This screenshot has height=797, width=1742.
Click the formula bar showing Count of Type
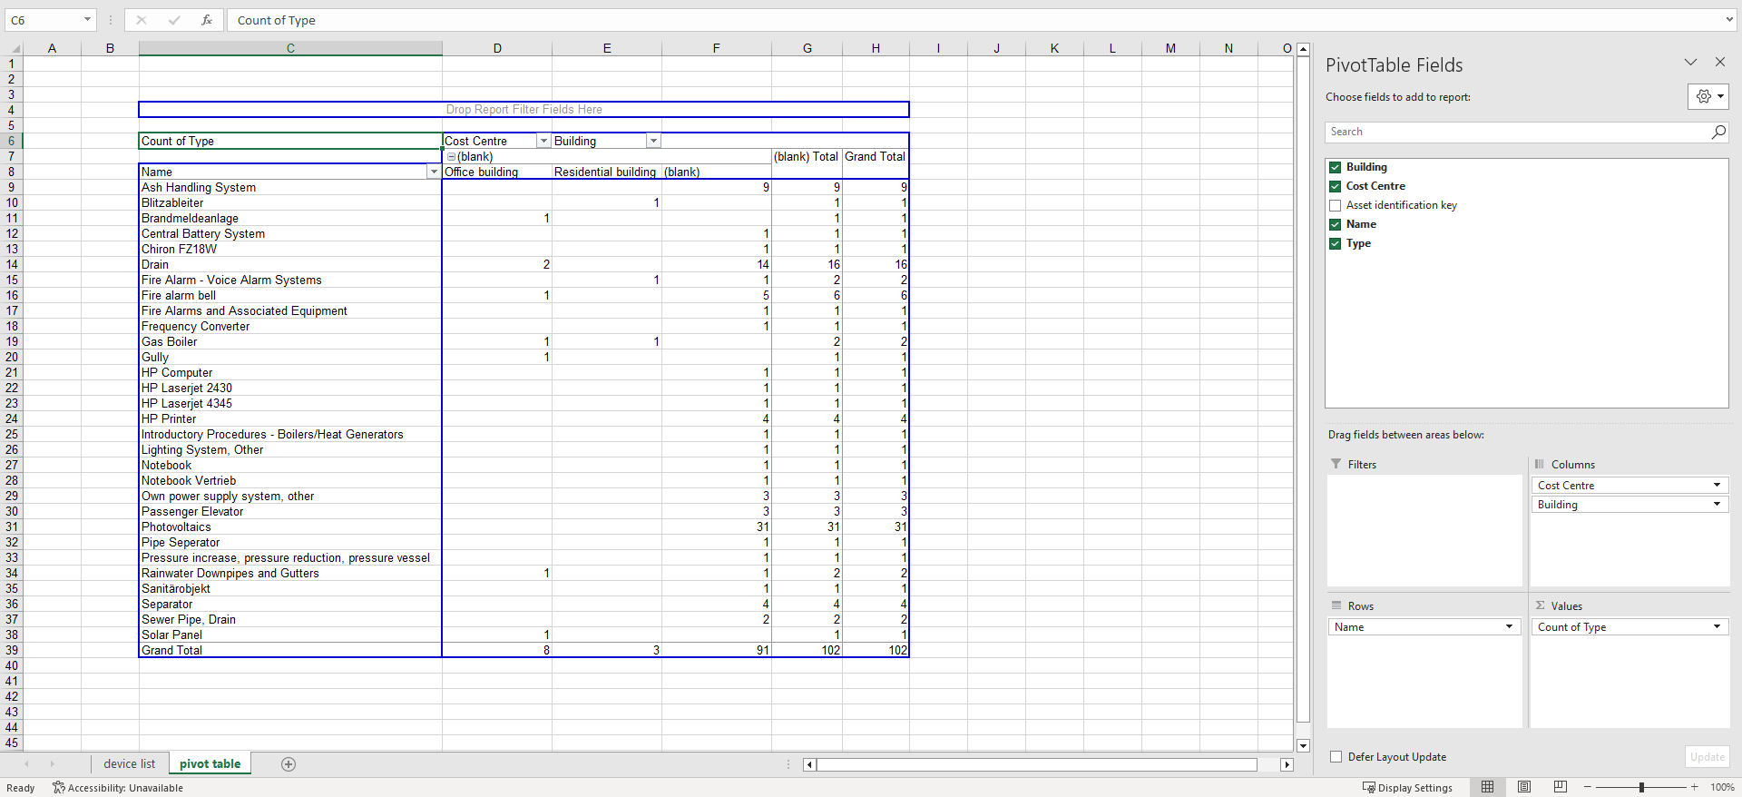pos(975,20)
